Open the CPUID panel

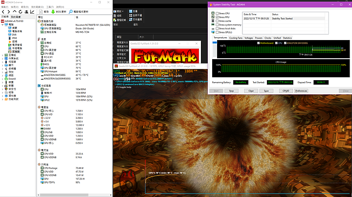point(286,91)
